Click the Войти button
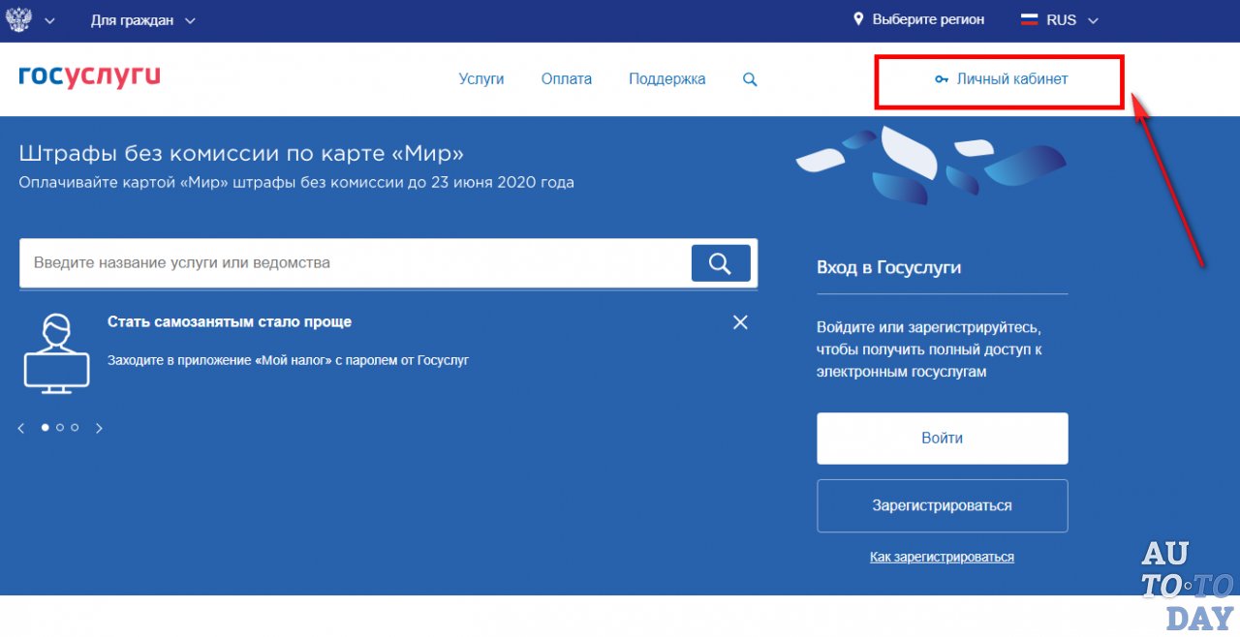1240x637 pixels. click(x=942, y=439)
